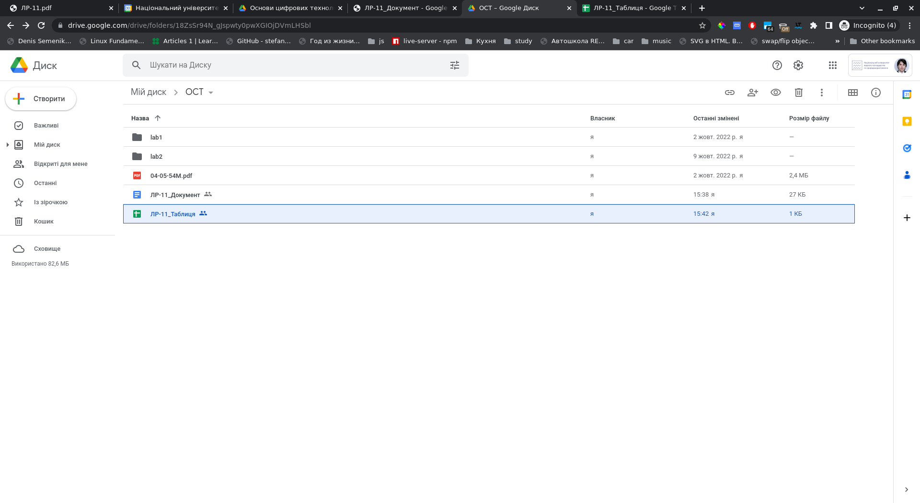Move selected file to trash via bin icon

pos(798,93)
